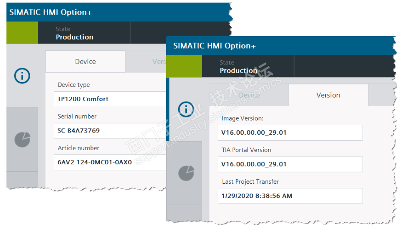The width and height of the screenshot is (407, 228).
Task: Switch to the Device tab in the front window
Action: (249, 95)
